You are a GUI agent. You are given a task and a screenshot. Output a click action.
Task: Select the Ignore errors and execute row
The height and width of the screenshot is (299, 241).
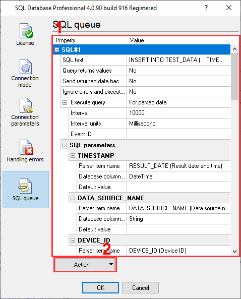(x=146, y=92)
